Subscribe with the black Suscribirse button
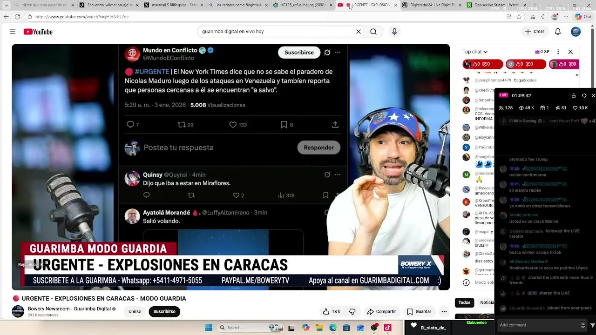596x335 pixels. click(x=164, y=312)
